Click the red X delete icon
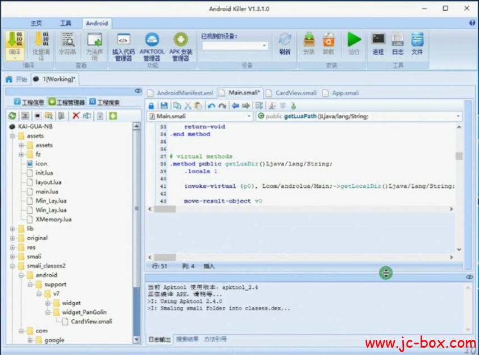The width and height of the screenshot is (479, 355). [76, 116]
